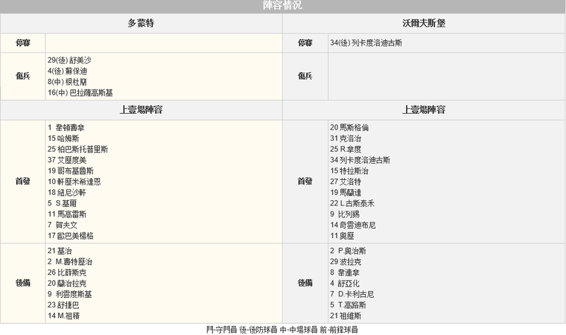Select starter '19 馬蘭達'

click(x=346, y=192)
